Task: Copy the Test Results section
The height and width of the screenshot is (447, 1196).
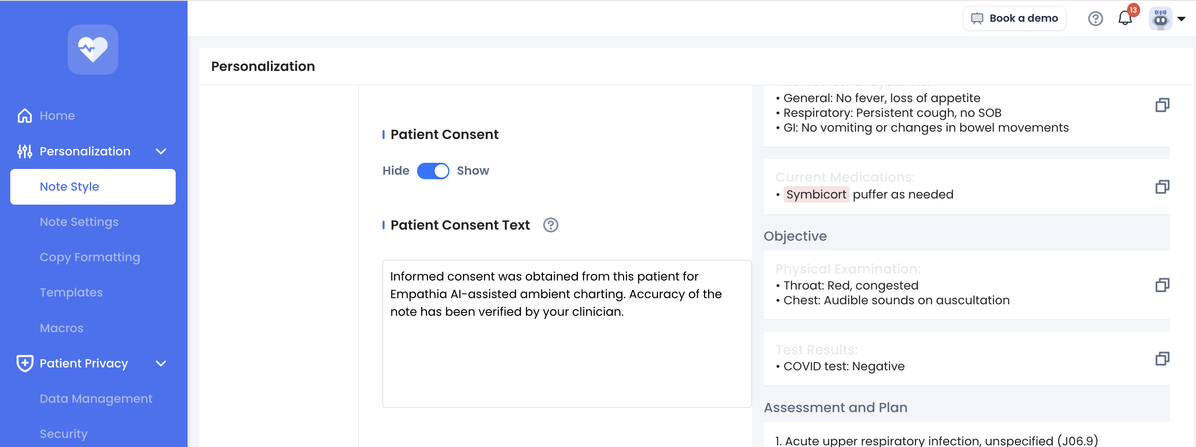Action: point(1162,358)
